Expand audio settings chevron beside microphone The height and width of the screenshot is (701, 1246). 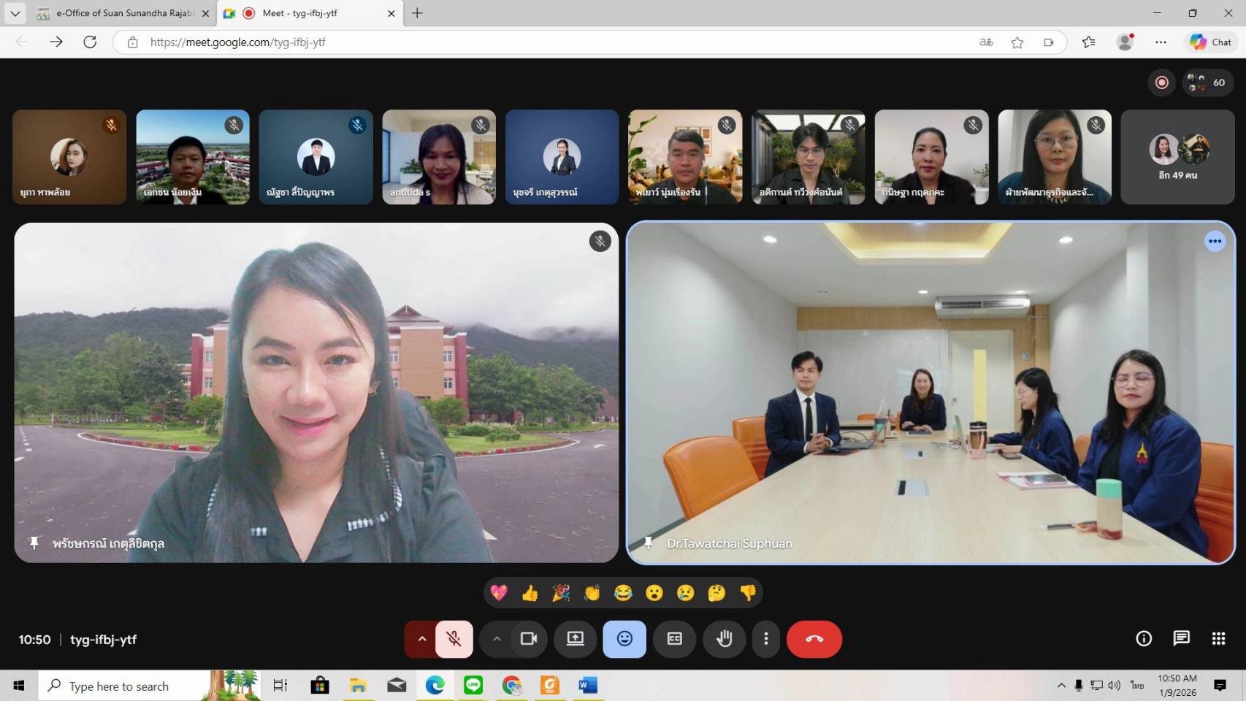pyautogui.click(x=421, y=639)
